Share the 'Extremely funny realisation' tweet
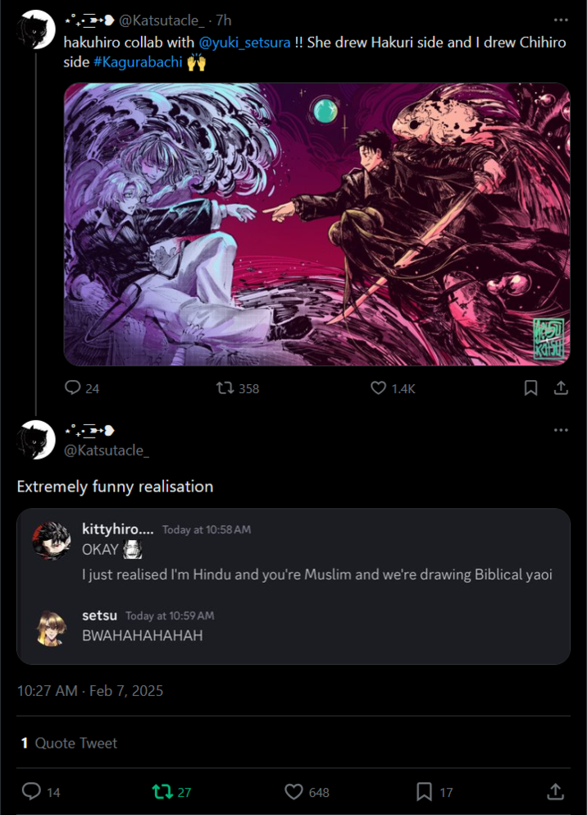Image resolution: width=587 pixels, height=815 pixels. click(555, 791)
